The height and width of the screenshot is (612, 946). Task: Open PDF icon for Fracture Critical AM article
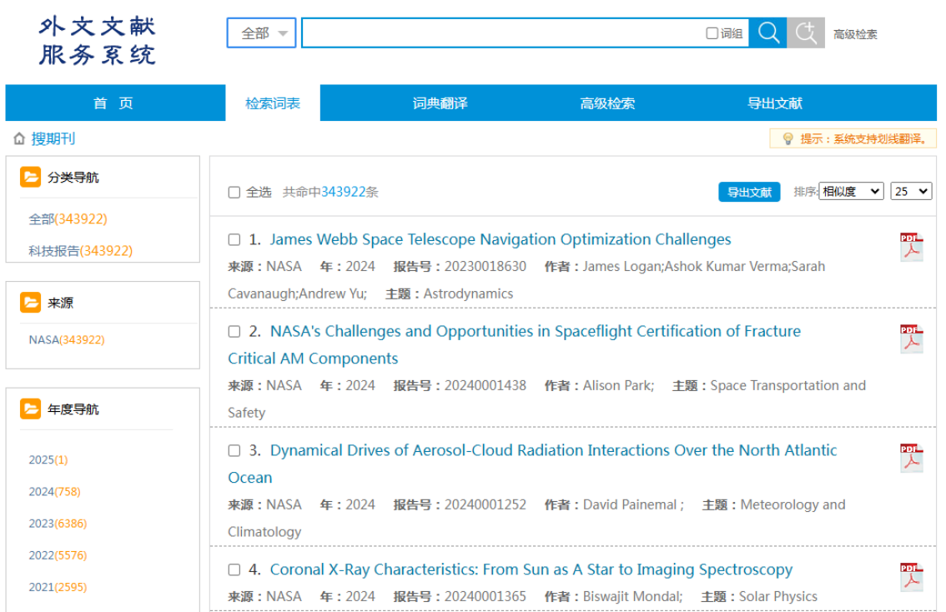pos(911,339)
